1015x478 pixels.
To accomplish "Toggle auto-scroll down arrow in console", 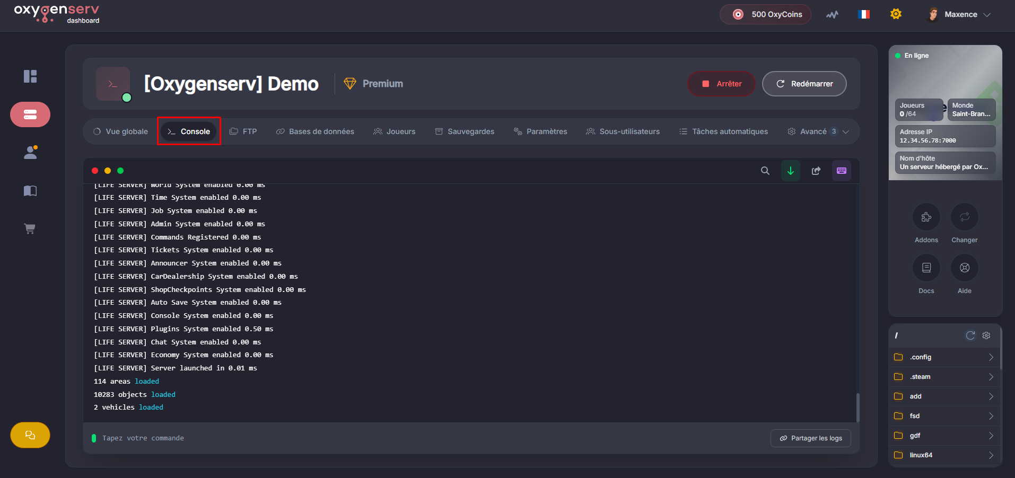I will pyautogui.click(x=790, y=171).
